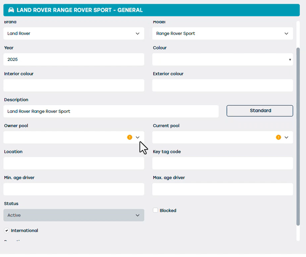
Task: Click the vertical scrollbar thumb
Action: point(298,136)
